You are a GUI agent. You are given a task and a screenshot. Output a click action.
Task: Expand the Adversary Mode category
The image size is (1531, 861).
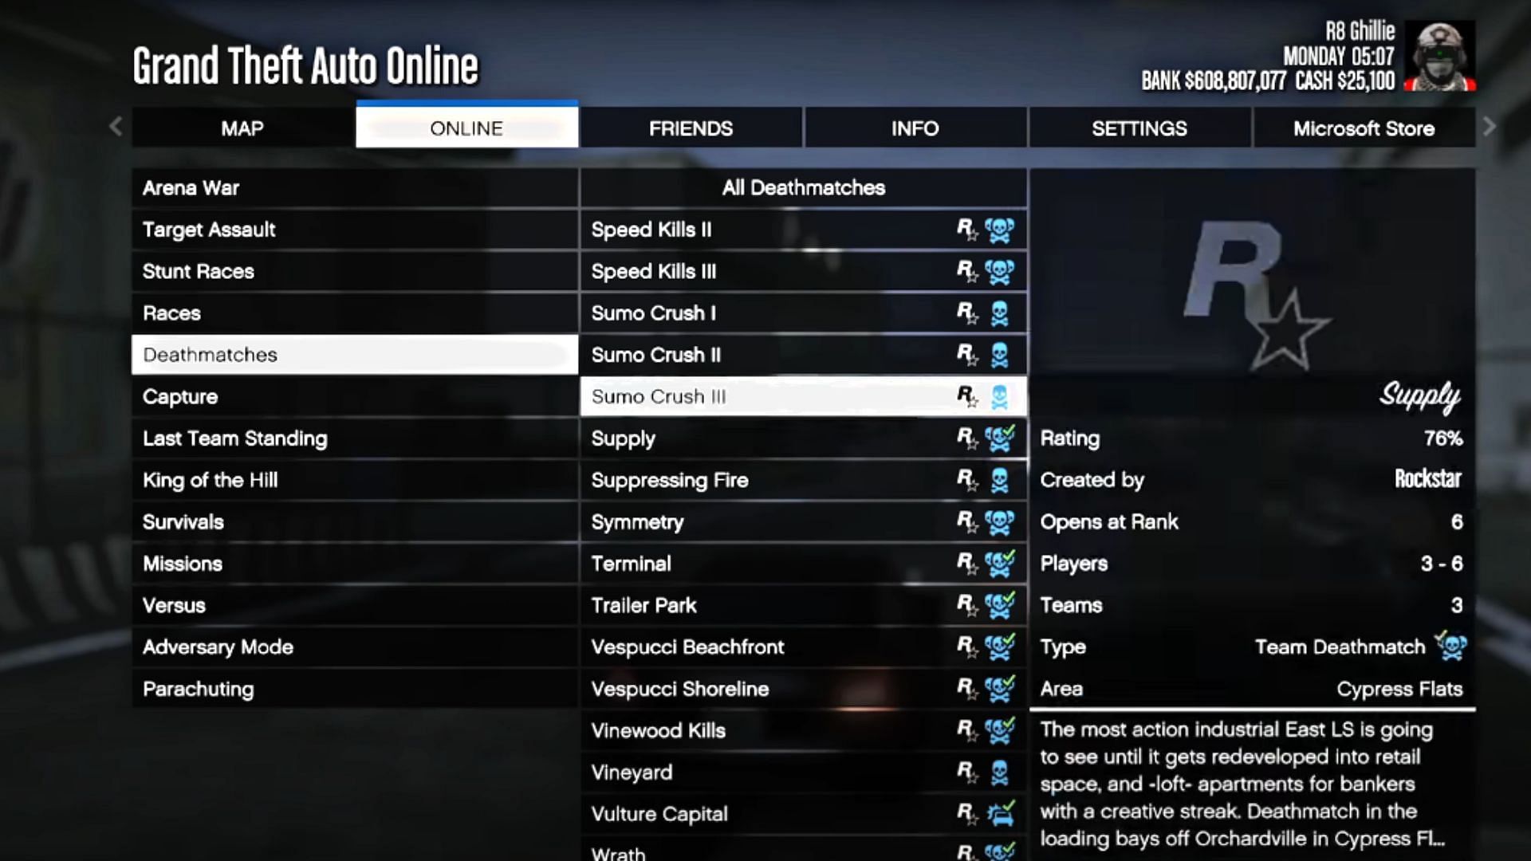(x=218, y=647)
